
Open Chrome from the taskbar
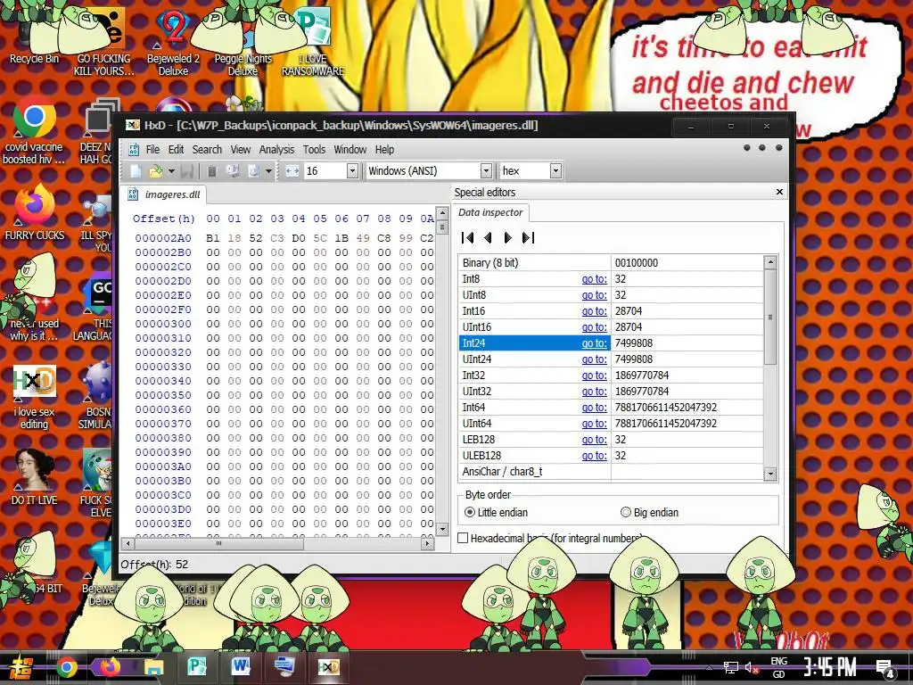tap(66, 667)
